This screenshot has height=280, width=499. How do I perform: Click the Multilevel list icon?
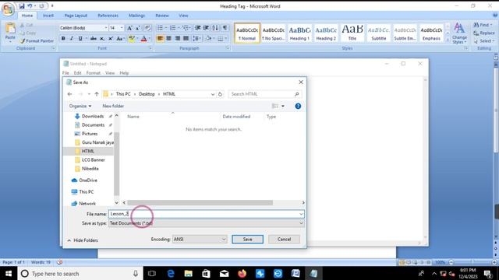point(186,28)
